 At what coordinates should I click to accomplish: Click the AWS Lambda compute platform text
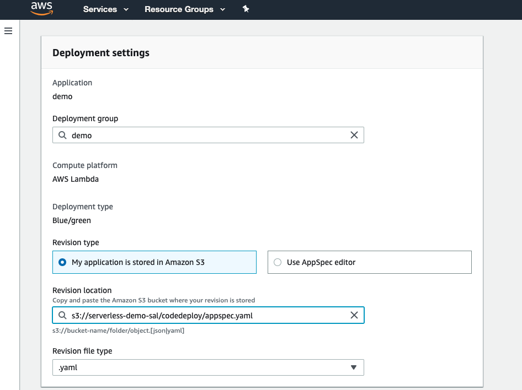point(76,179)
